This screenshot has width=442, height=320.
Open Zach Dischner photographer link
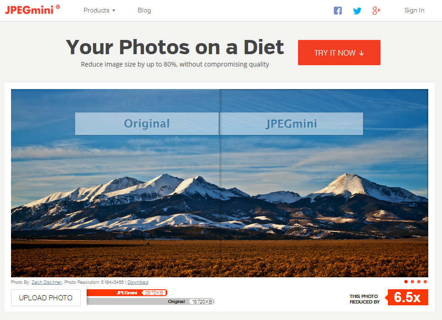(x=46, y=282)
